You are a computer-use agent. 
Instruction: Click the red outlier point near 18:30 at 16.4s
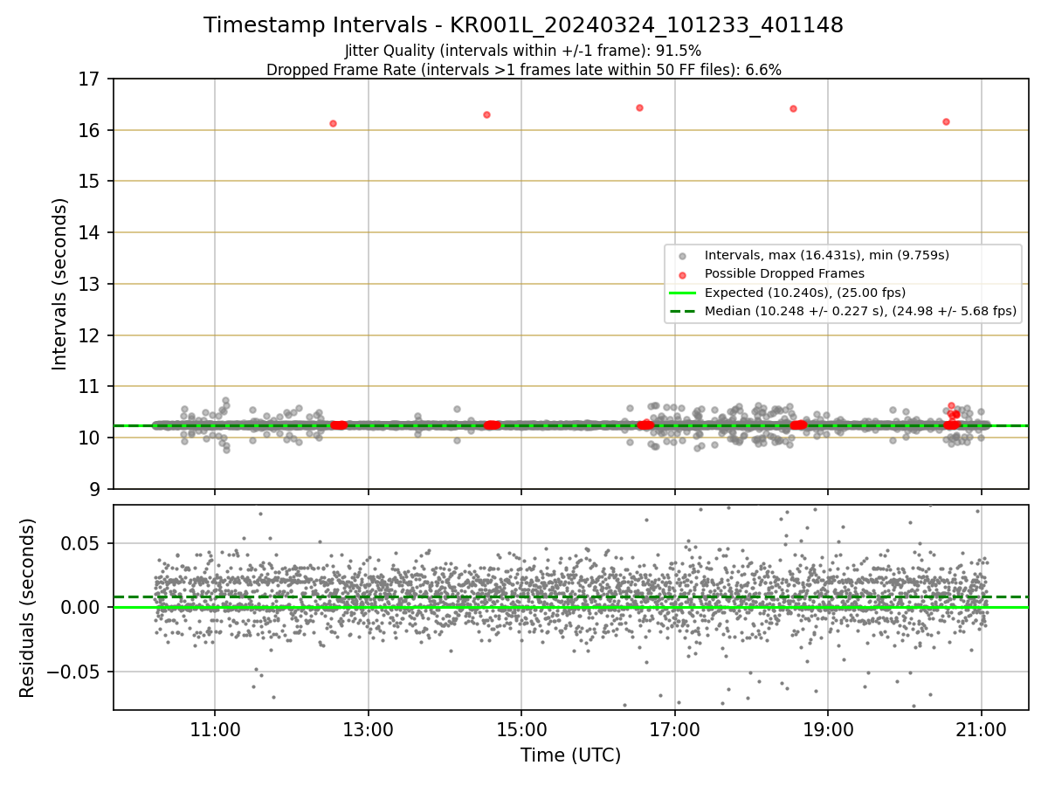point(793,108)
